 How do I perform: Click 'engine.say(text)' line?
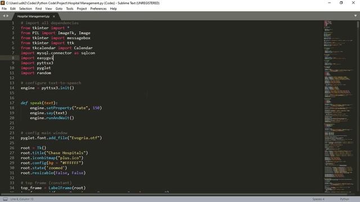pyautogui.click(x=48, y=113)
